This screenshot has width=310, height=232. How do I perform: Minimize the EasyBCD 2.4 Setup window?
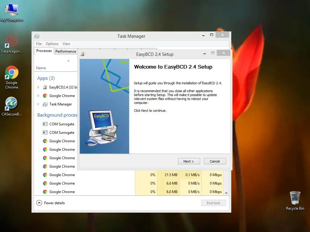pos(205,53)
